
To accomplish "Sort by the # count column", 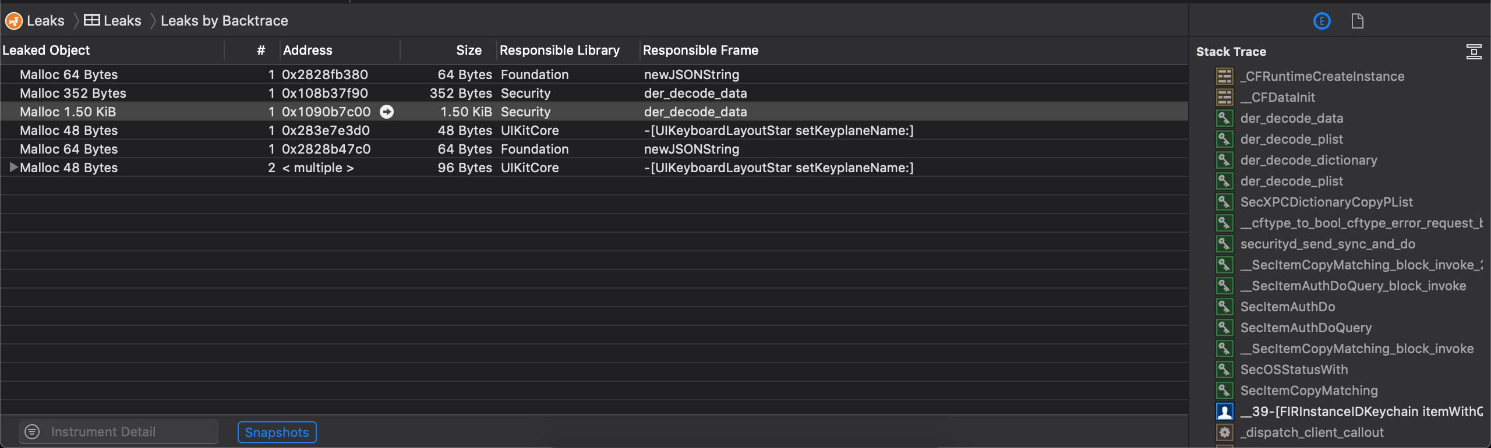I will (261, 51).
